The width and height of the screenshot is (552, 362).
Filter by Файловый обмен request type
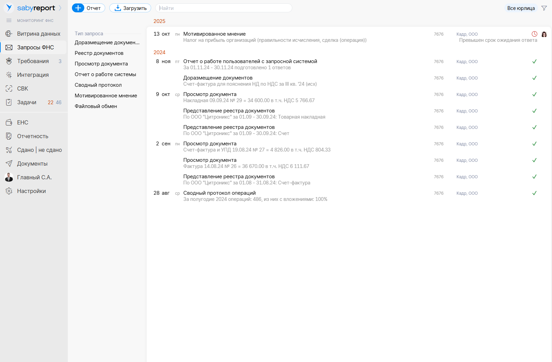click(x=96, y=106)
